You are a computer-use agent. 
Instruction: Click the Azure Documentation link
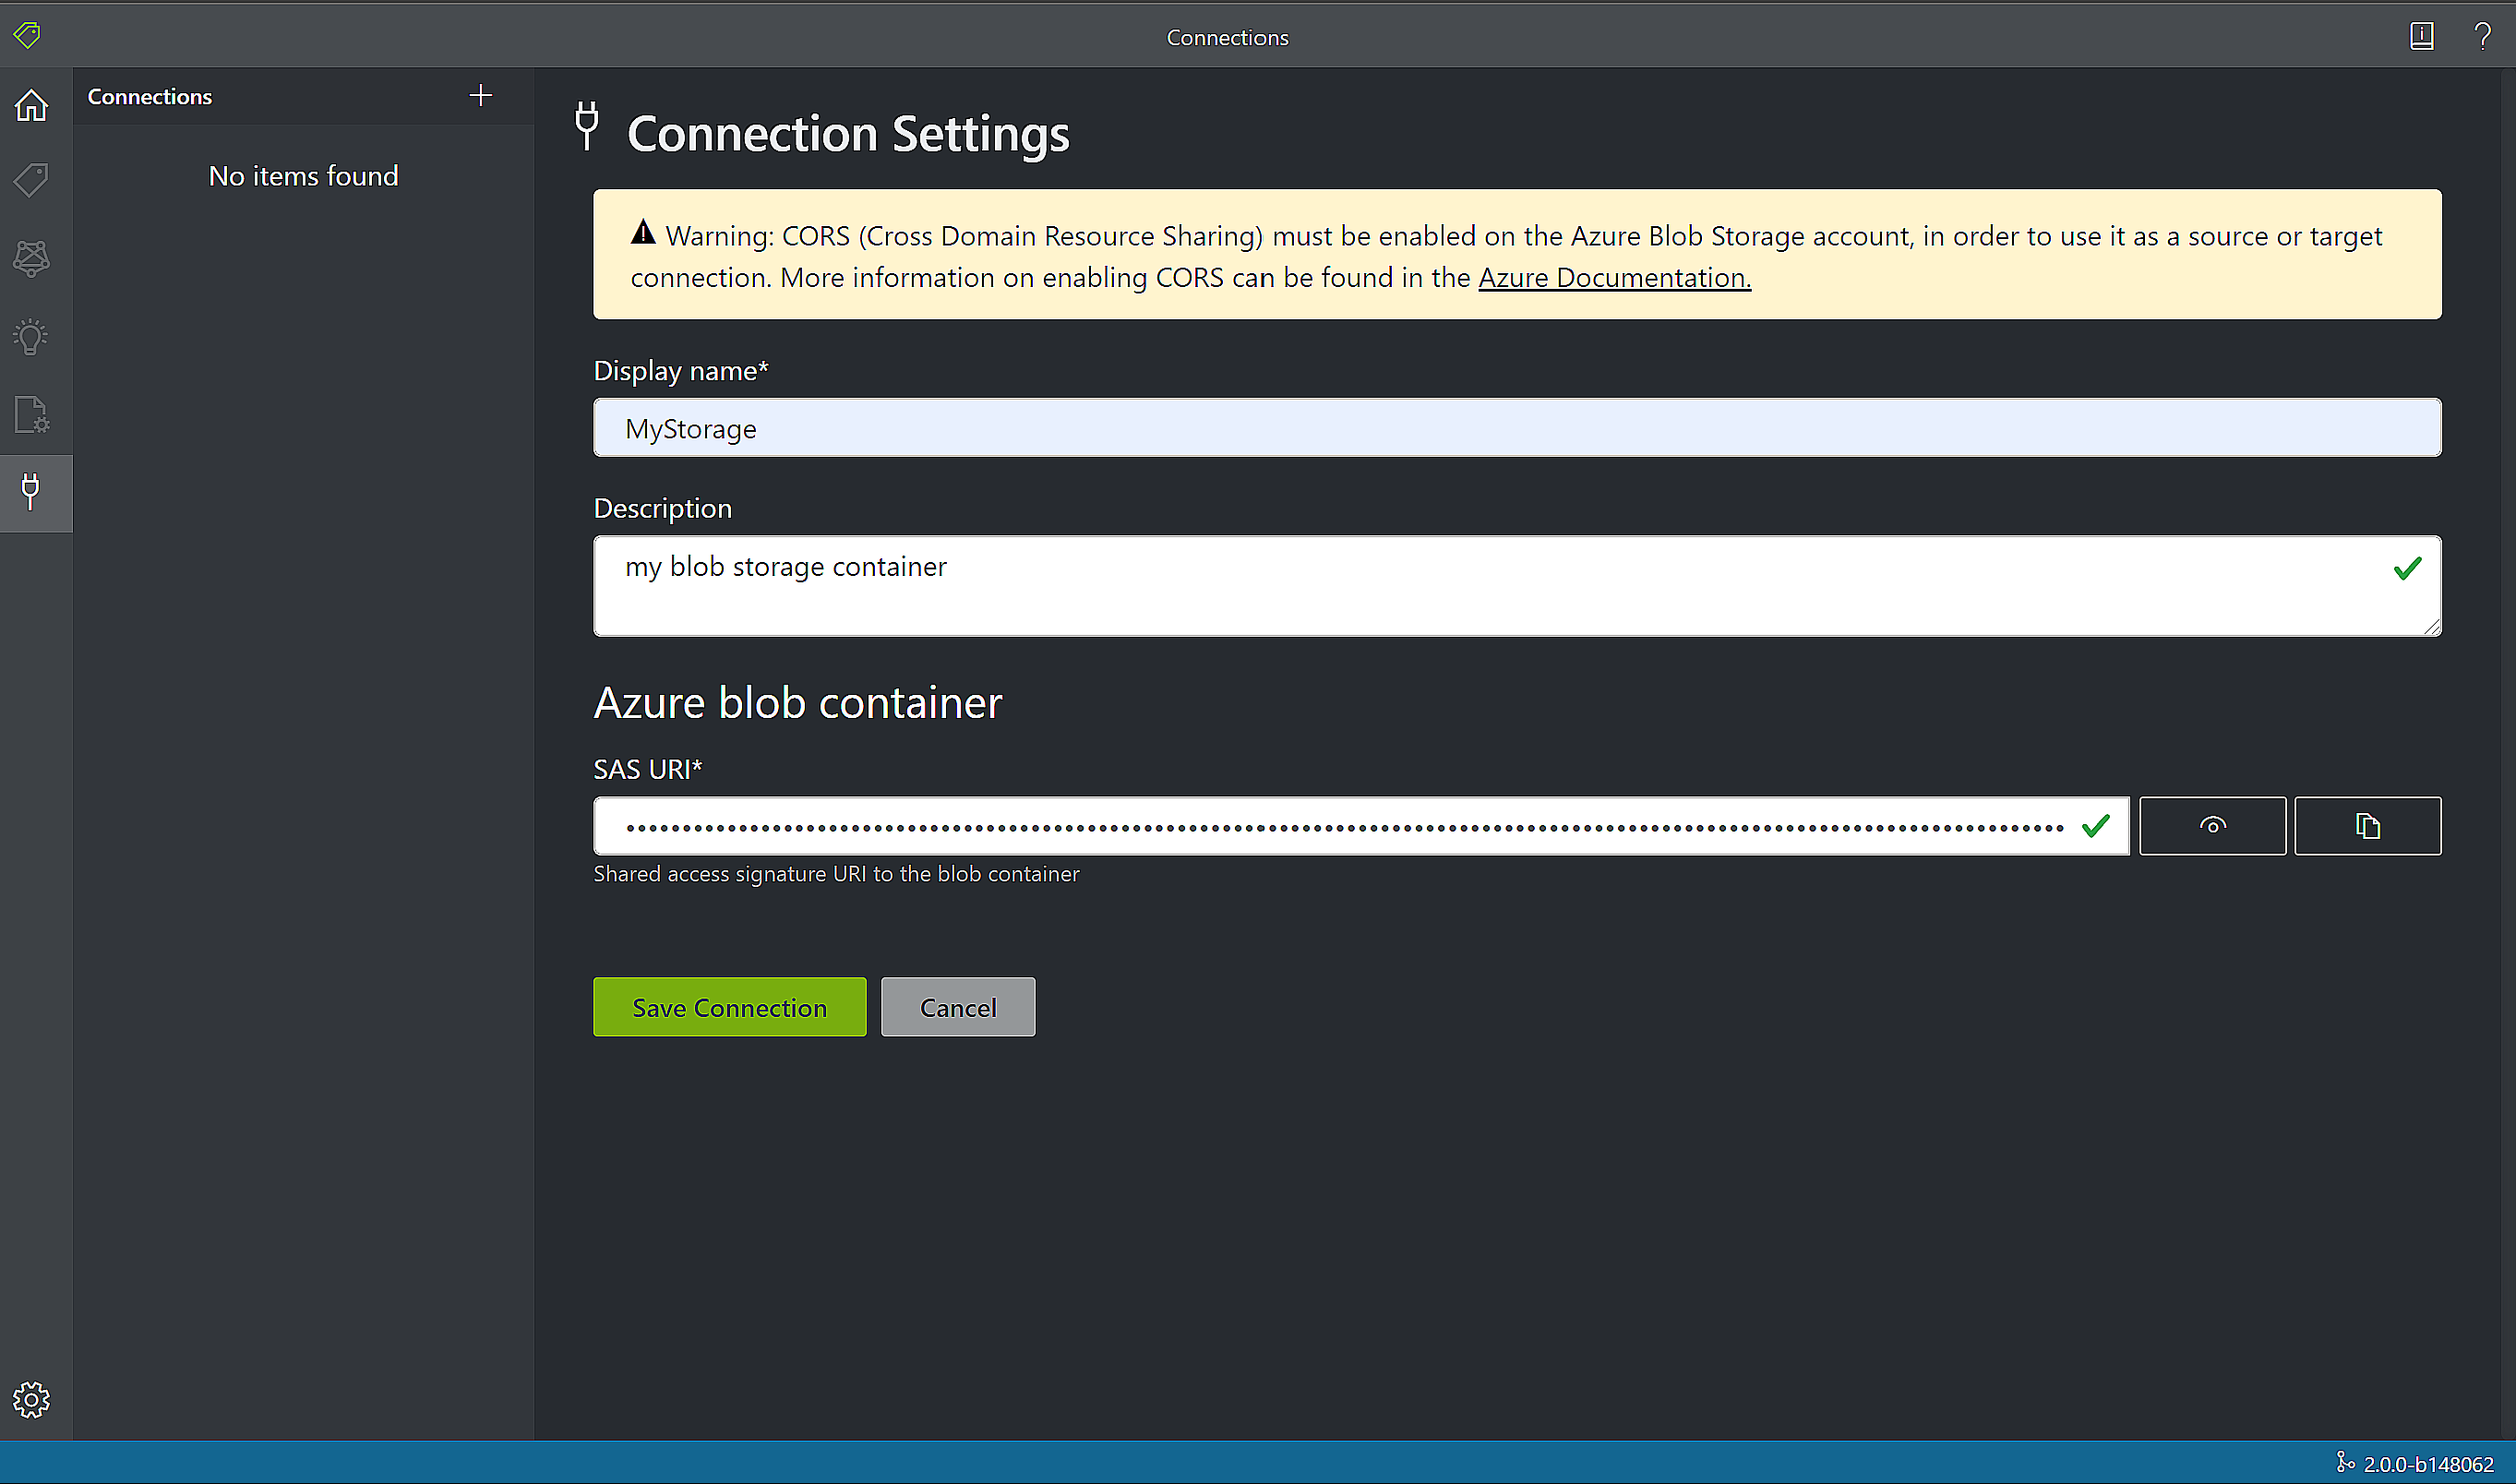(x=1613, y=276)
